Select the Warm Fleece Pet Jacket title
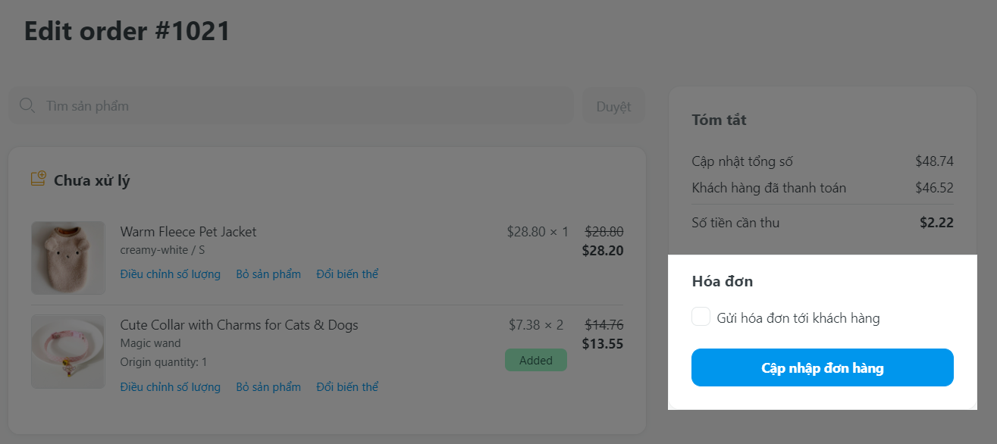 188,232
